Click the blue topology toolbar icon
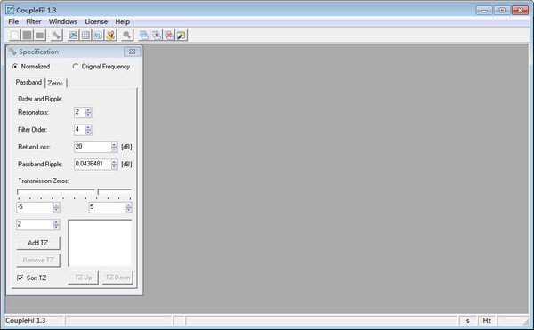This screenshot has height=330, width=534. click(98, 35)
